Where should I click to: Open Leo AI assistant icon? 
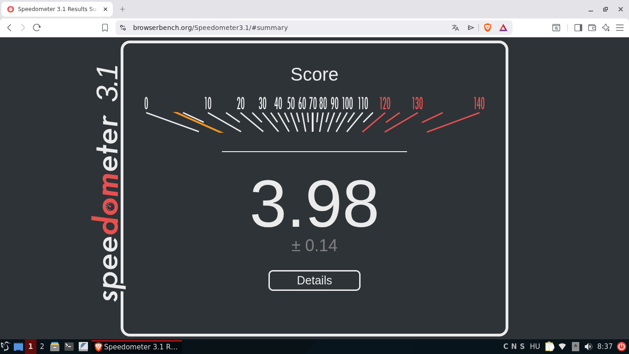click(x=606, y=28)
